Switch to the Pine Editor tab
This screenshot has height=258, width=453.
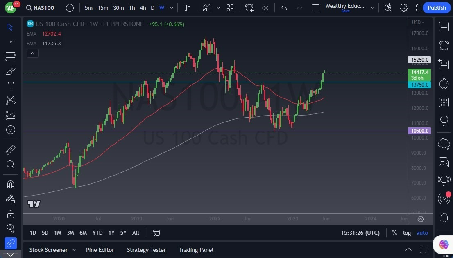pyautogui.click(x=100, y=250)
